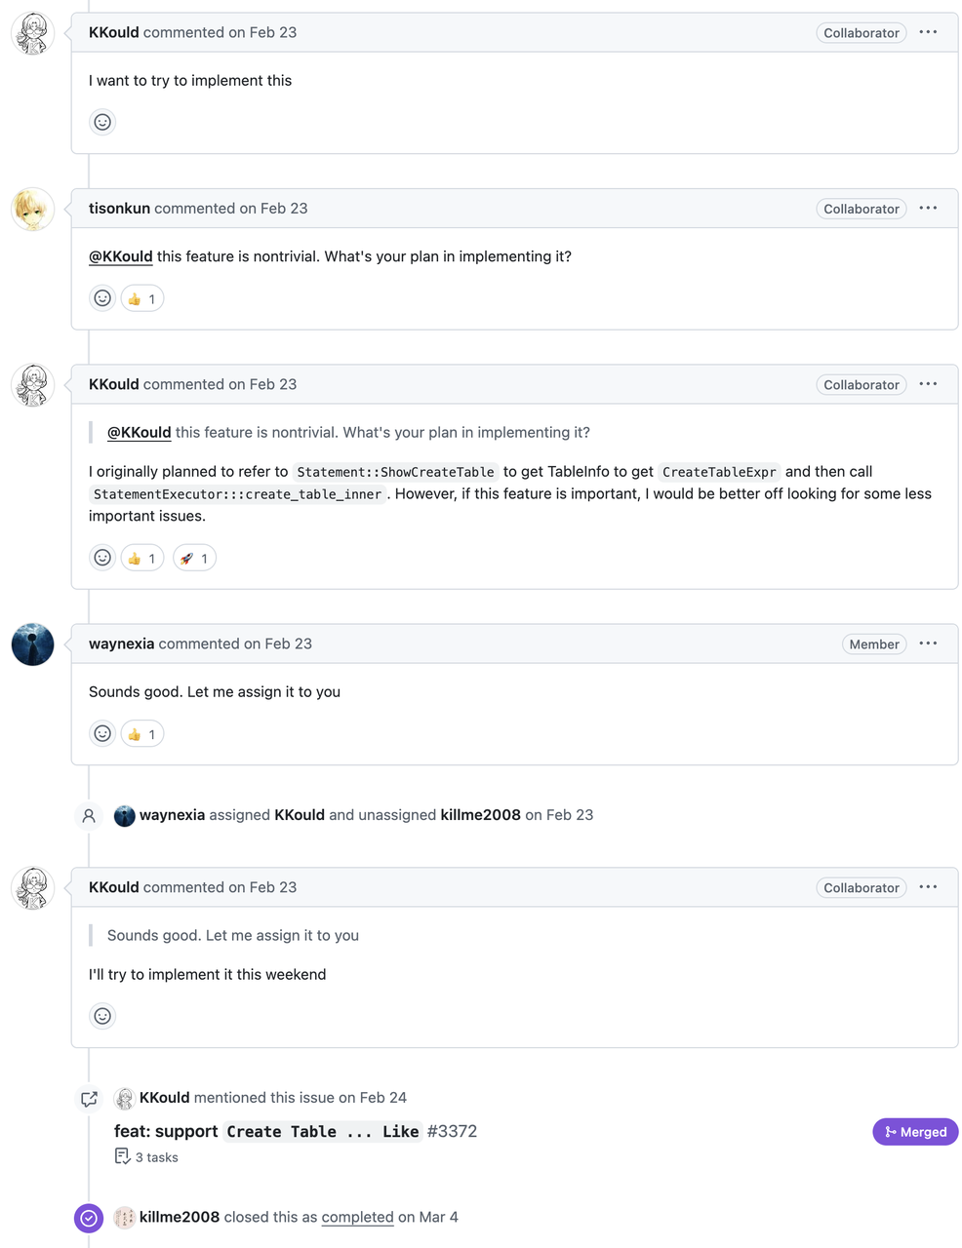Click waynexia's avatar thumbnail beside the comment
The image size is (962, 1248).
[x=32, y=644]
